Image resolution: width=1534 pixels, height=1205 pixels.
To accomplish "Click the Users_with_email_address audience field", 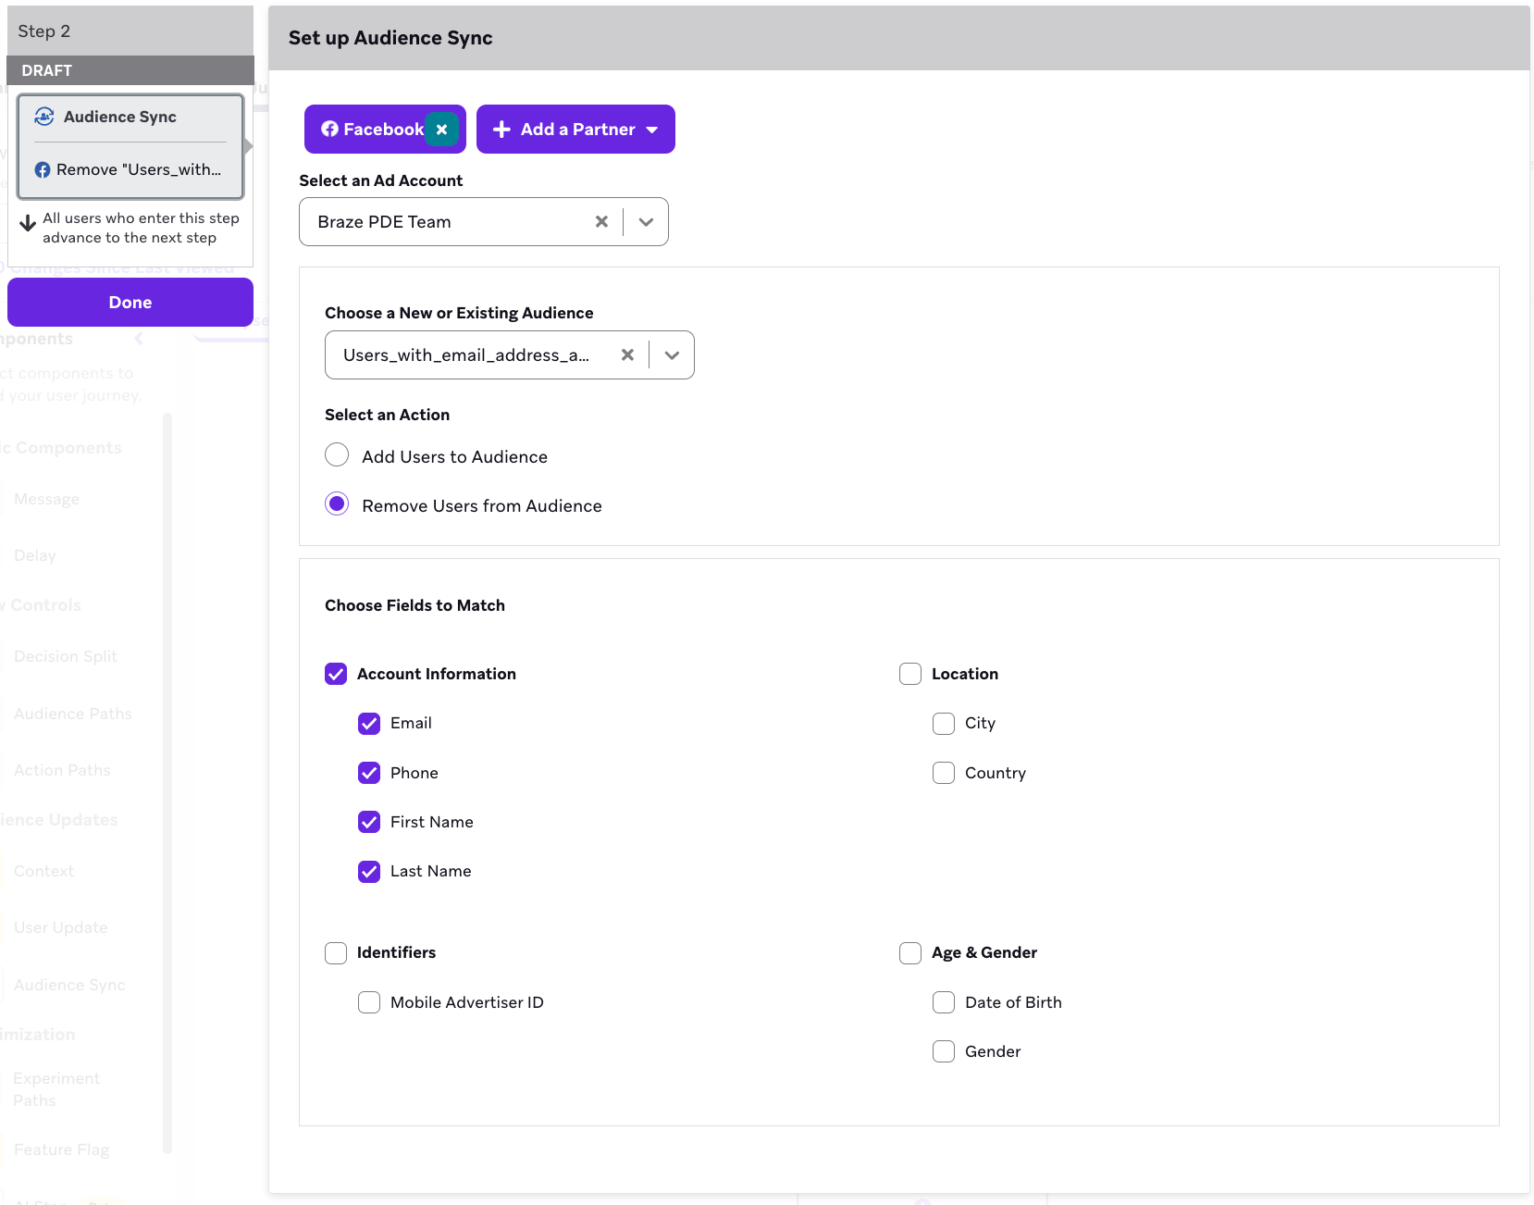I will (466, 355).
